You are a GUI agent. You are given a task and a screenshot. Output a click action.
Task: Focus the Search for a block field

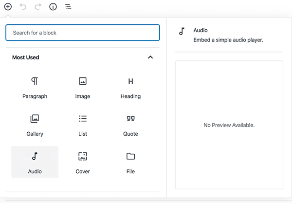point(83,33)
